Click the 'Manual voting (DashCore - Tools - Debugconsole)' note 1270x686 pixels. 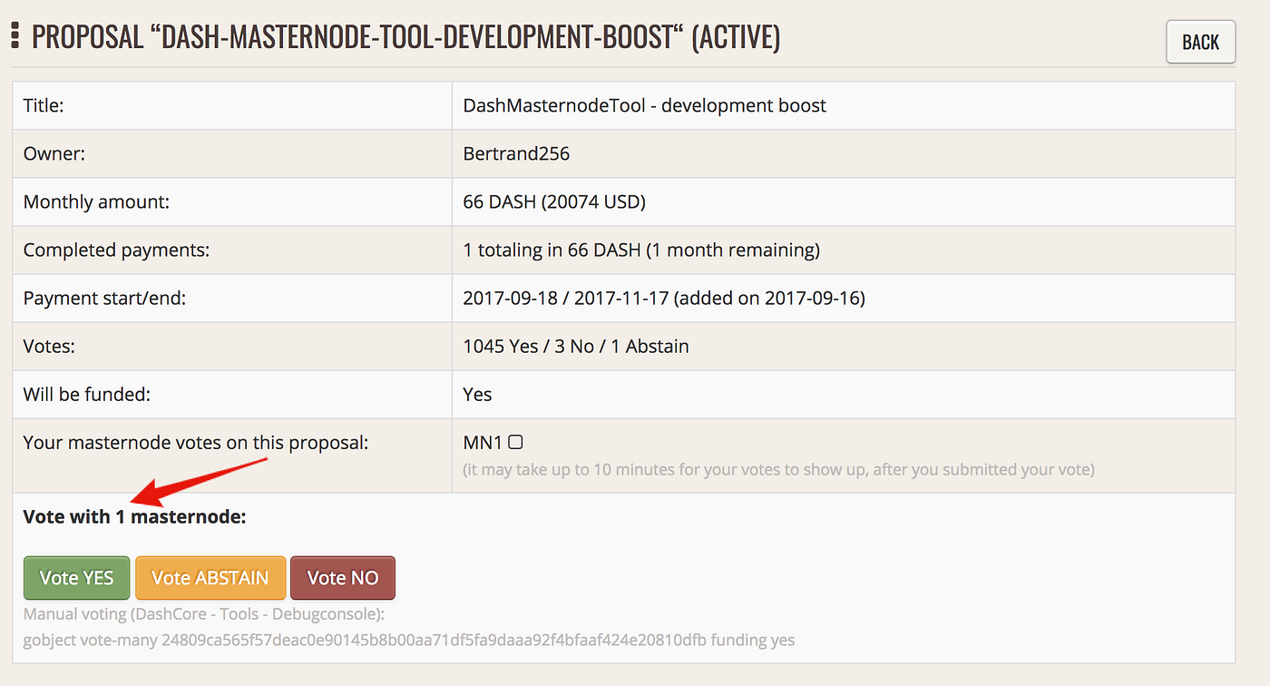pyautogui.click(x=204, y=614)
